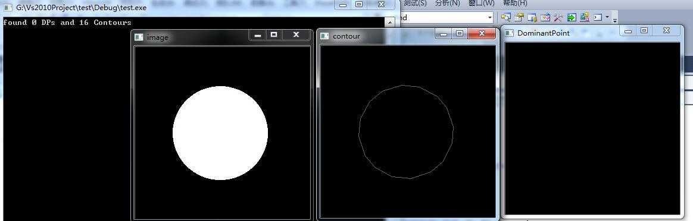The image size is (693, 221).
Task: Open the toolbar options overflow arrow
Action: pos(615,20)
